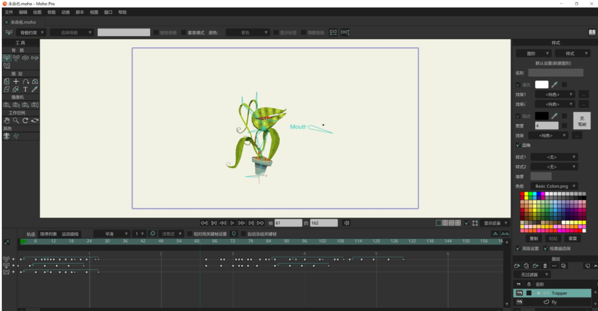598x311 pixels.
Task: Select the Set Origin plus tool
Action: 16,82
